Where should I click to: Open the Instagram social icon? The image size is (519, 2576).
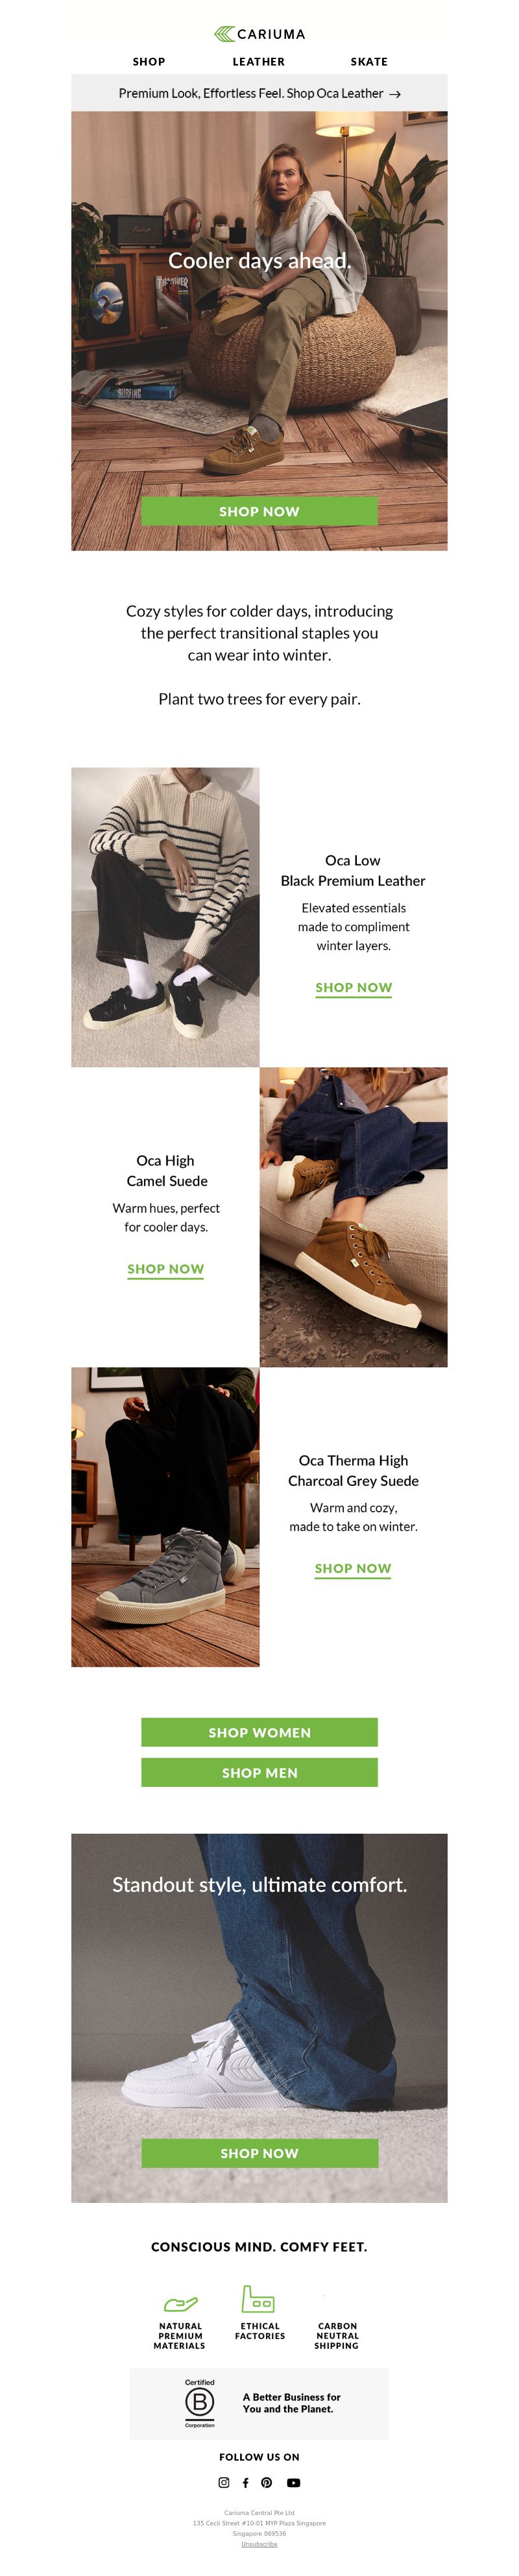click(x=224, y=2481)
